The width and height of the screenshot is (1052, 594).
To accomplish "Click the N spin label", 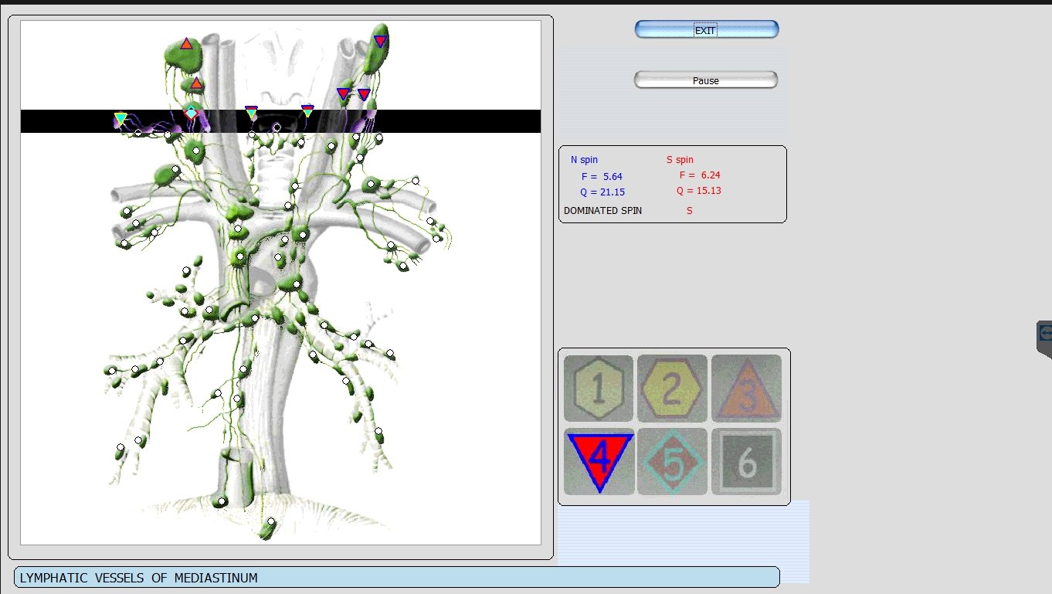I will click(584, 160).
